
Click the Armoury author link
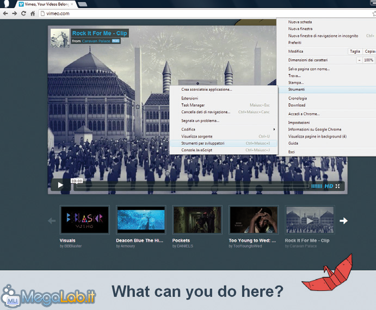pyautogui.click(x=128, y=246)
